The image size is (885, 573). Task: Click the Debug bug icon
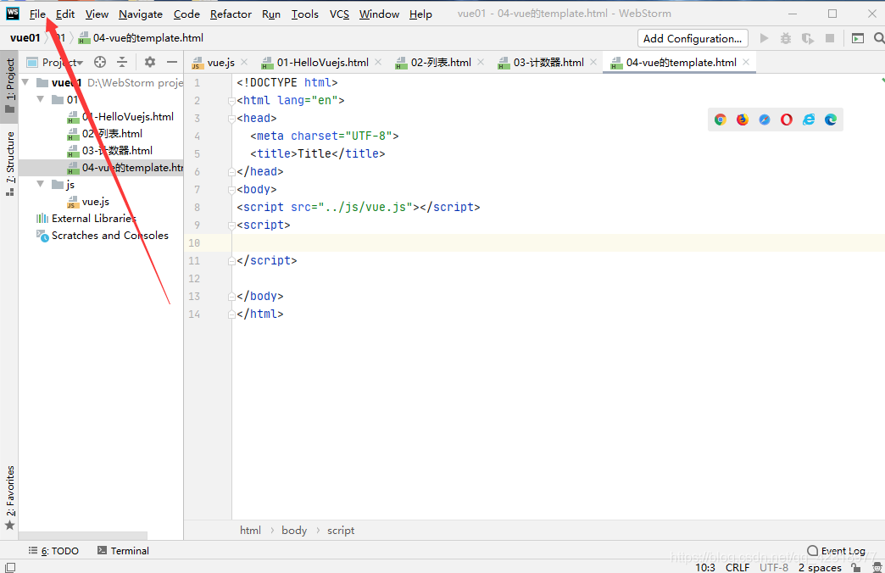coord(785,38)
